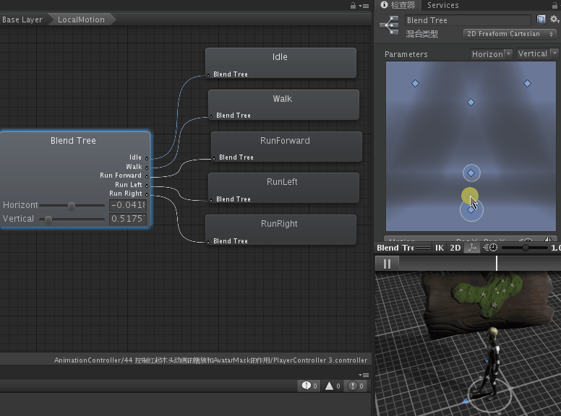This screenshot has height=416, width=561.
Task: Click the yellow parameter position dot
Action: coord(468,196)
